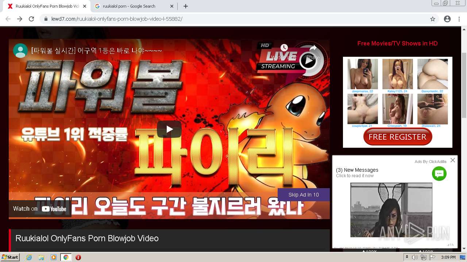
Task: View site security lock info
Action: click(x=46, y=19)
